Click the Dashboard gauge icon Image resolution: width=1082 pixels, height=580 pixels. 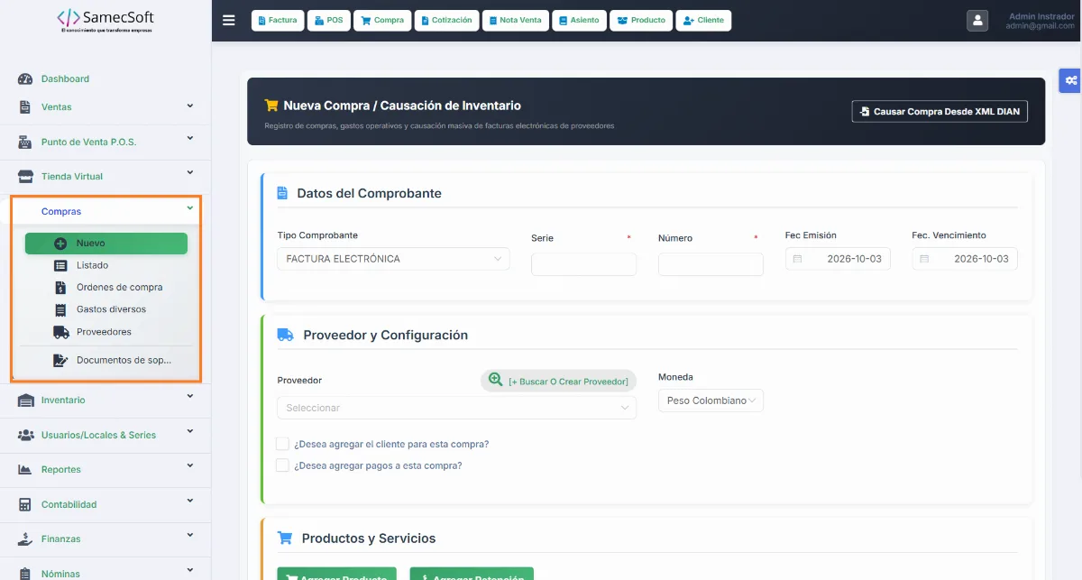25,79
